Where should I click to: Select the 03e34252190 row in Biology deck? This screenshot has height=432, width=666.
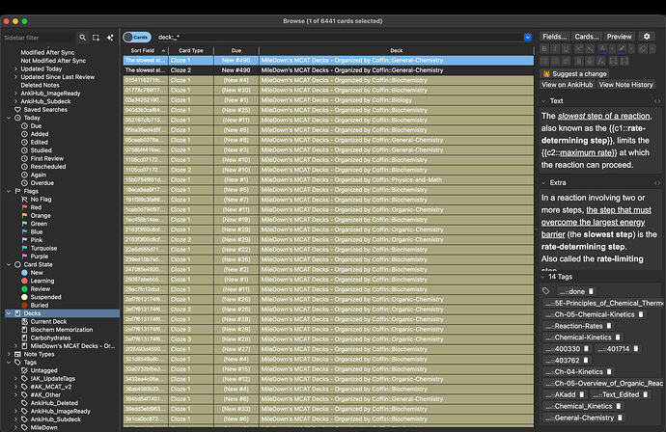coord(328,100)
